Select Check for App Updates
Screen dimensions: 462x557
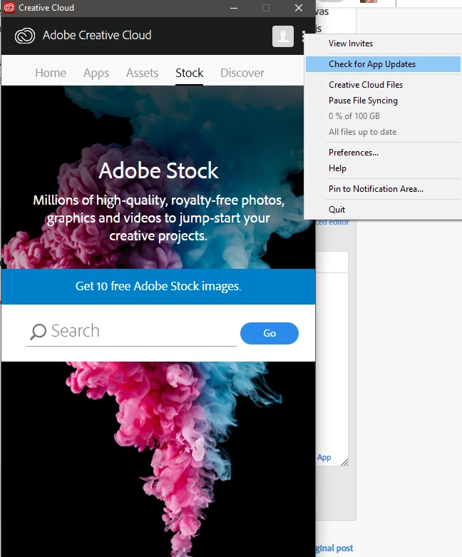pyautogui.click(x=383, y=64)
